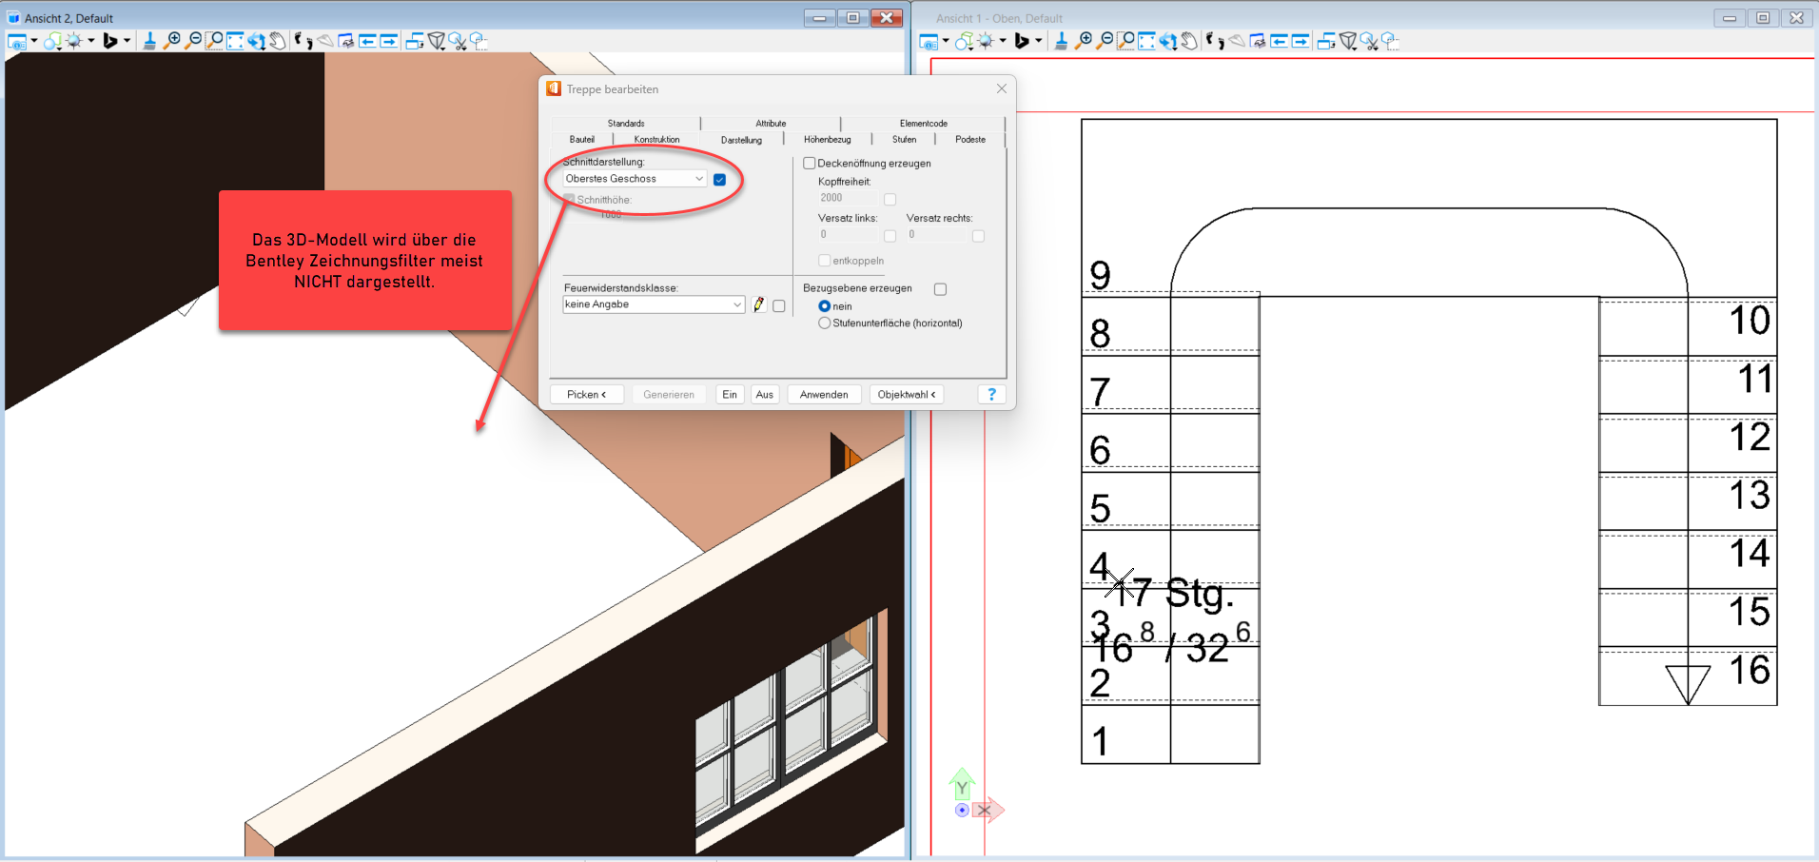
Task: Click View Previous arrow in Ansicht 1 toolbar
Action: click(1279, 41)
